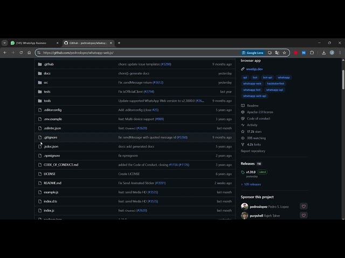Open the tab search dropdown arrow
The width and height of the screenshot is (345, 258).
click(5, 43)
